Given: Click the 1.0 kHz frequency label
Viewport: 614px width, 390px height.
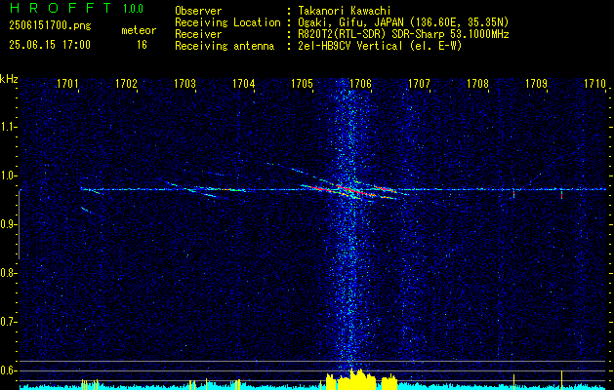Looking at the screenshot, I should (x=9, y=175).
